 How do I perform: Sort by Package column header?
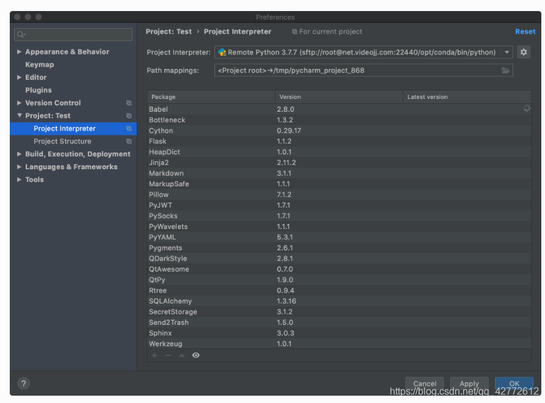point(211,97)
